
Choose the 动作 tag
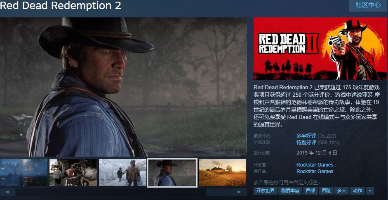(x=357, y=190)
